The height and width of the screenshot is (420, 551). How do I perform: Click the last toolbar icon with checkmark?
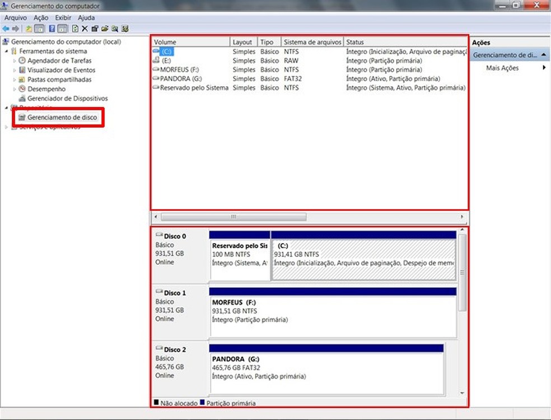(x=125, y=29)
